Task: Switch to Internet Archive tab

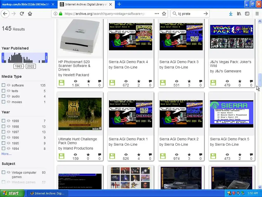Action: pyautogui.click(x=86, y=4)
